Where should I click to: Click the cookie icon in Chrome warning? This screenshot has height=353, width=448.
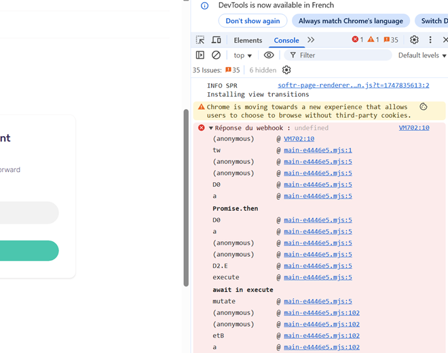[x=424, y=106]
